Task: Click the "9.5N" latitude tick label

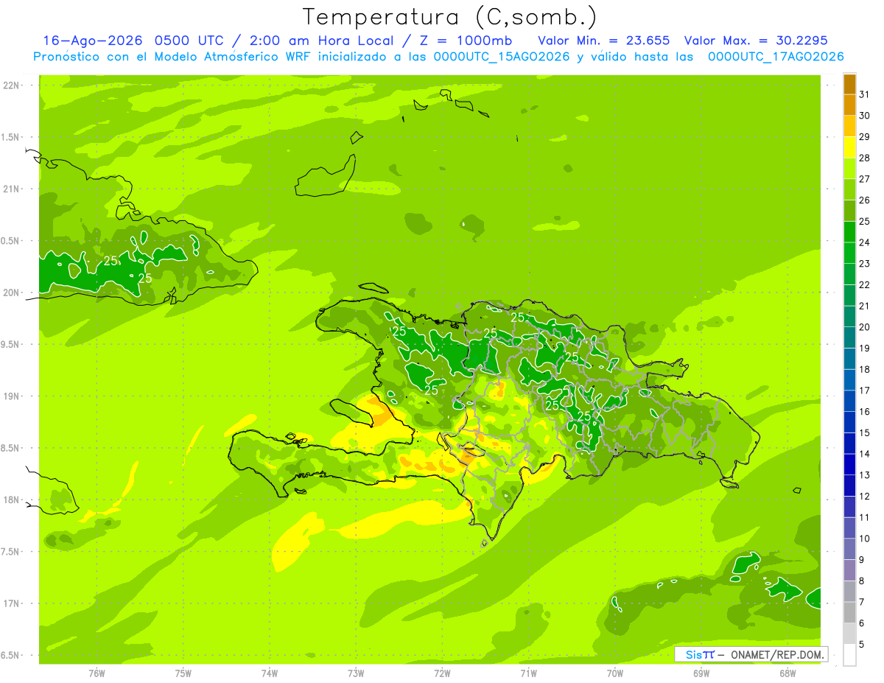Action: 11,345
